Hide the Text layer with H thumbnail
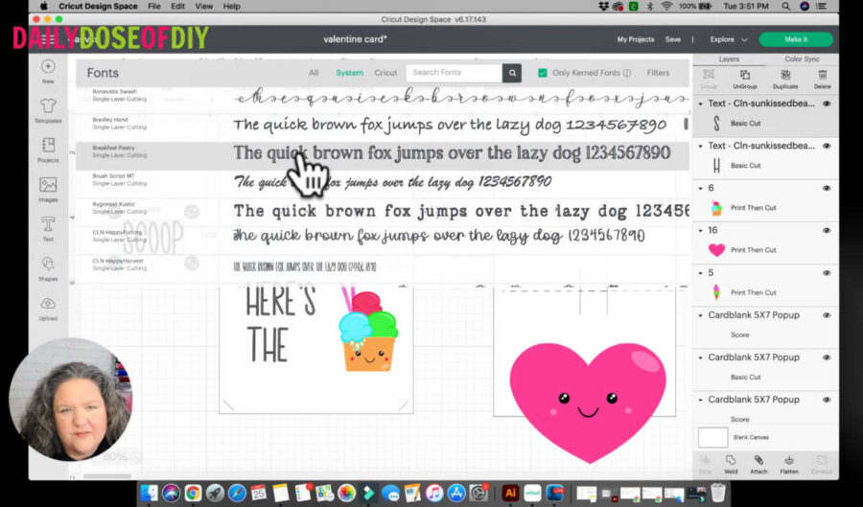Image resolution: width=863 pixels, height=507 pixels. (827, 146)
